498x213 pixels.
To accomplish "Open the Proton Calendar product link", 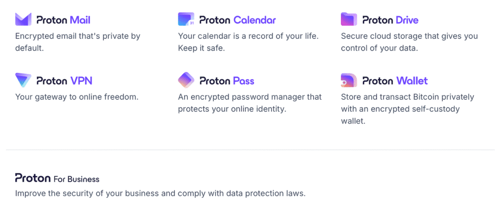I will pyautogui.click(x=237, y=20).
